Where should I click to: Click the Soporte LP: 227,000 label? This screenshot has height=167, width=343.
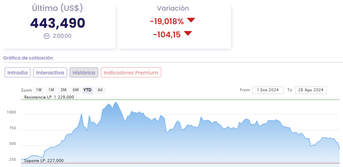click(44, 161)
